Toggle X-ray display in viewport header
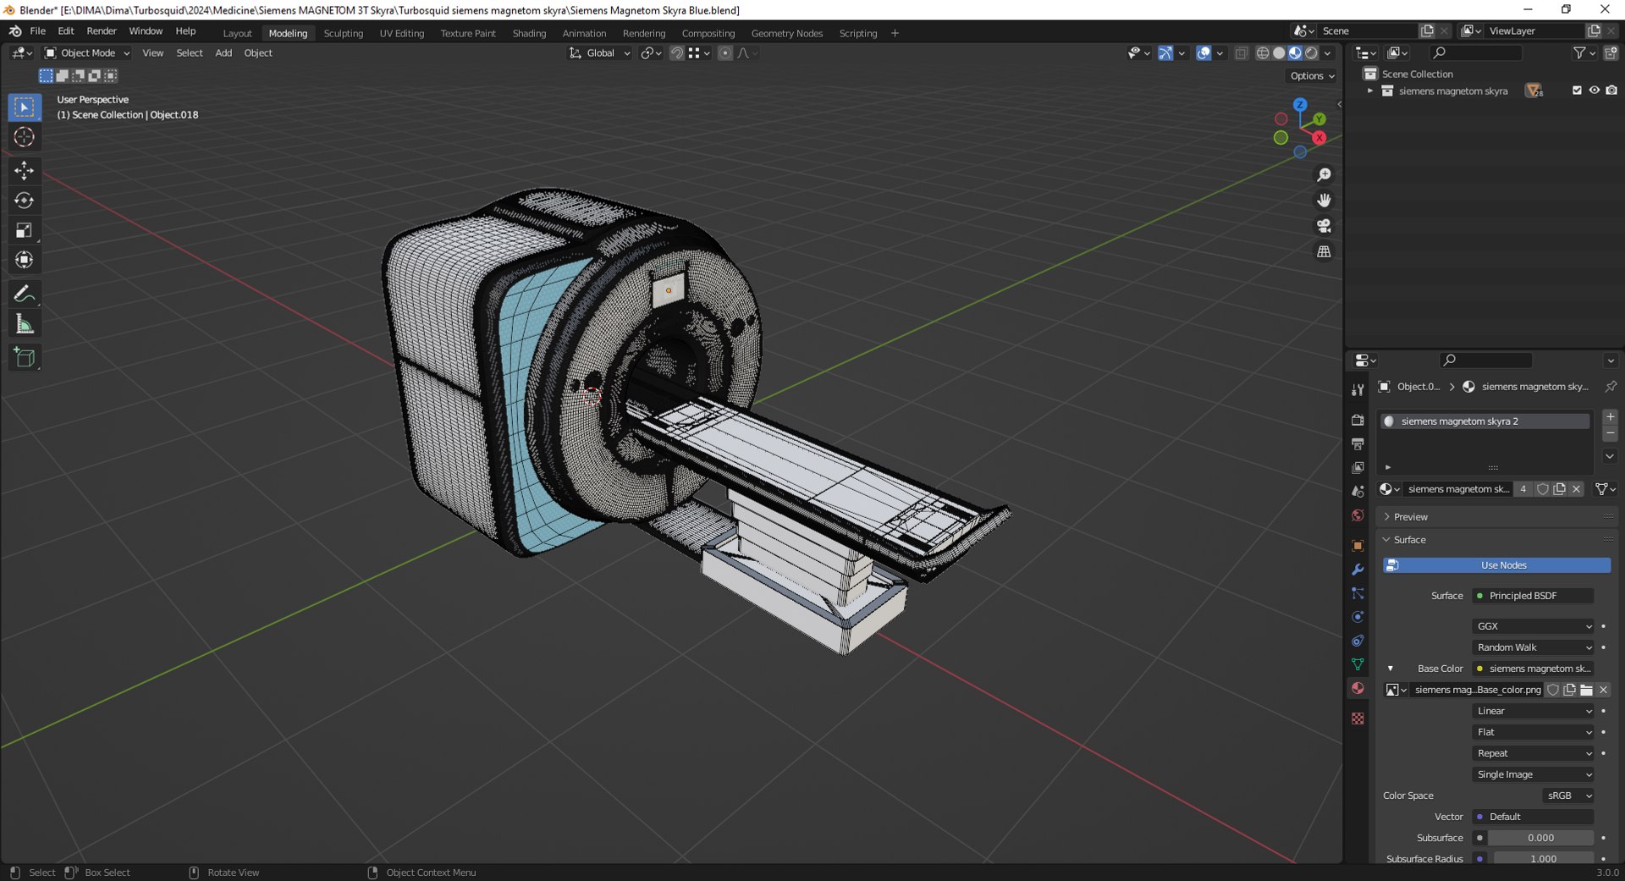The image size is (1625, 881). [x=1241, y=53]
